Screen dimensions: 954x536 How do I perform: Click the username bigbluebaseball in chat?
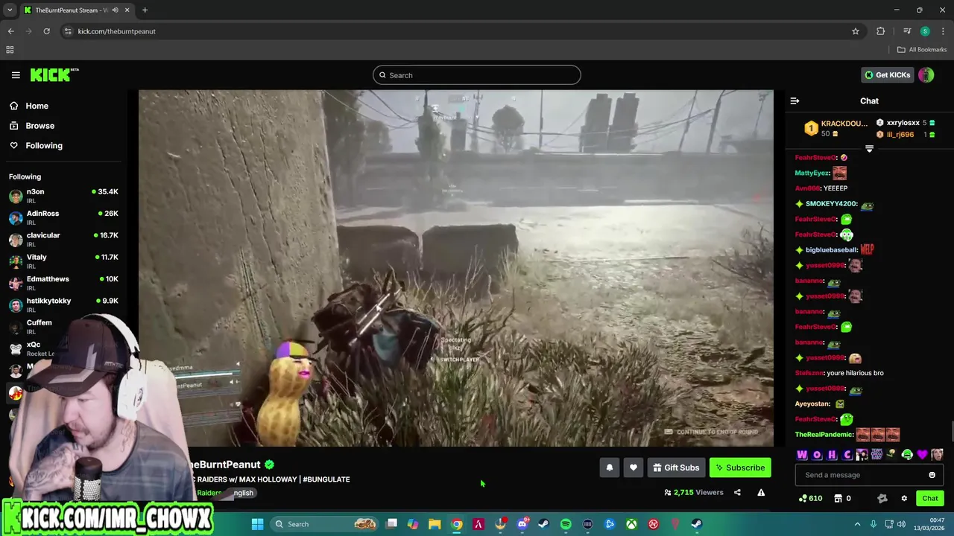[x=831, y=250]
